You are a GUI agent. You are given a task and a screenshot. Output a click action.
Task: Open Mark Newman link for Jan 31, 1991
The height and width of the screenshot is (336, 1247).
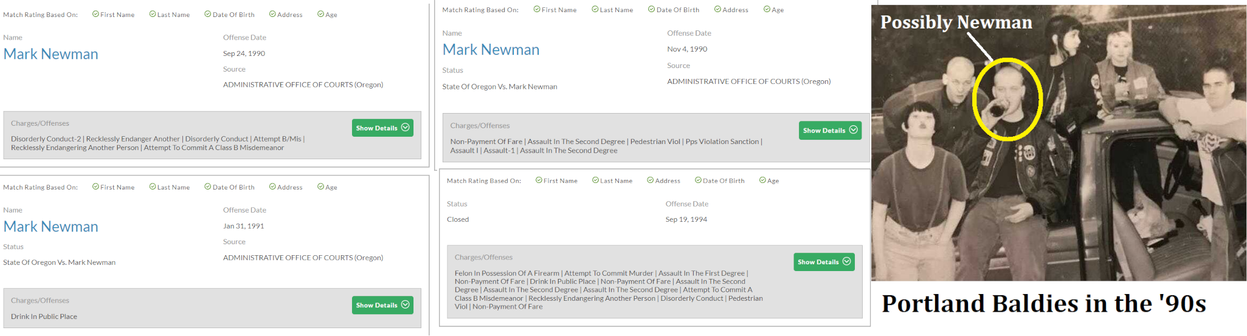51,227
